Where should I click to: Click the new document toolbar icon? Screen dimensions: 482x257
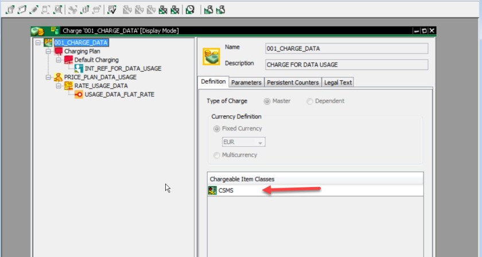[x=10, y=10]
